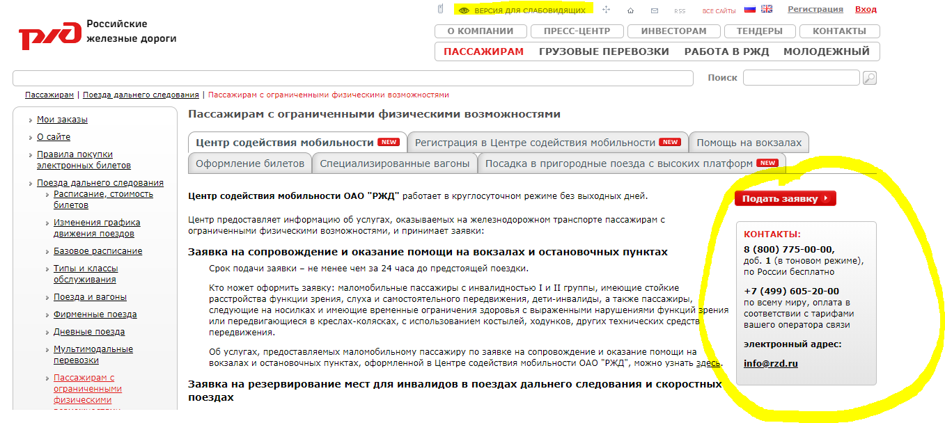
Task: Click heading Заявка на резервирование мест для инвалидов
Action: point(455,390)
